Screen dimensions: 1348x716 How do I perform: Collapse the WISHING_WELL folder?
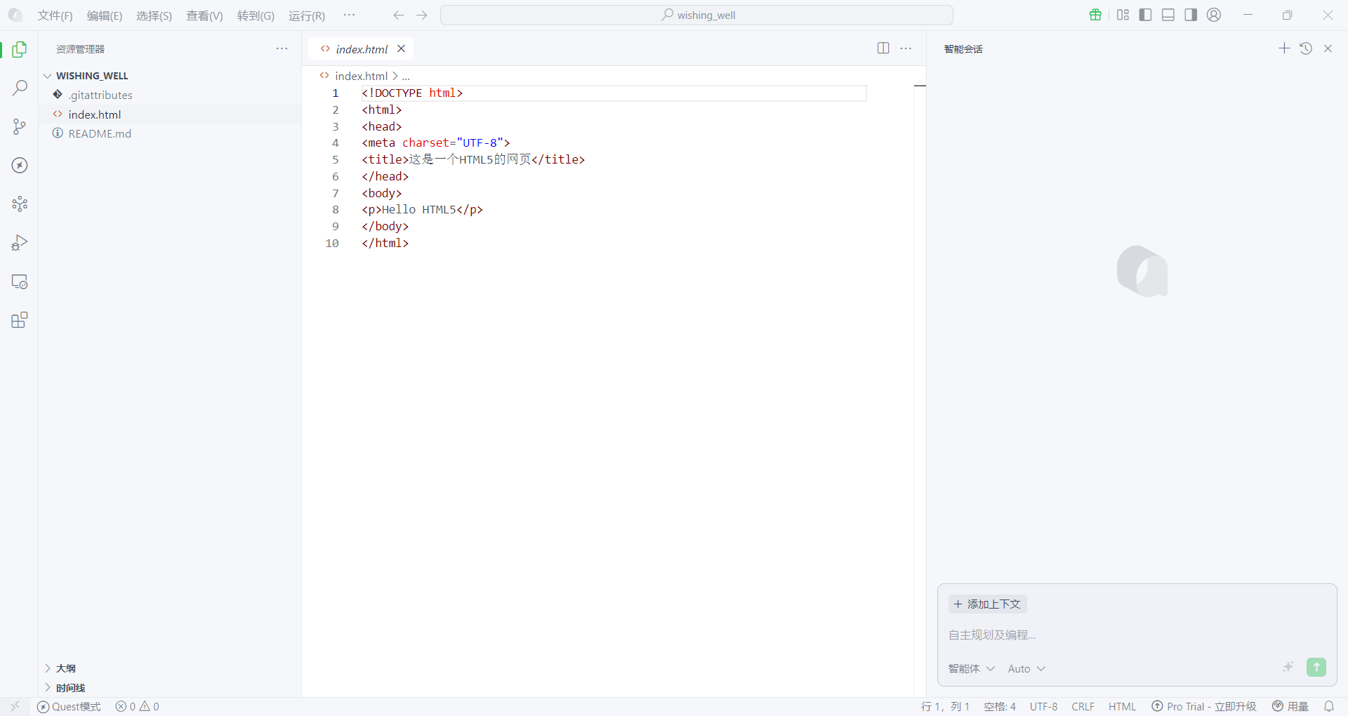92,76
